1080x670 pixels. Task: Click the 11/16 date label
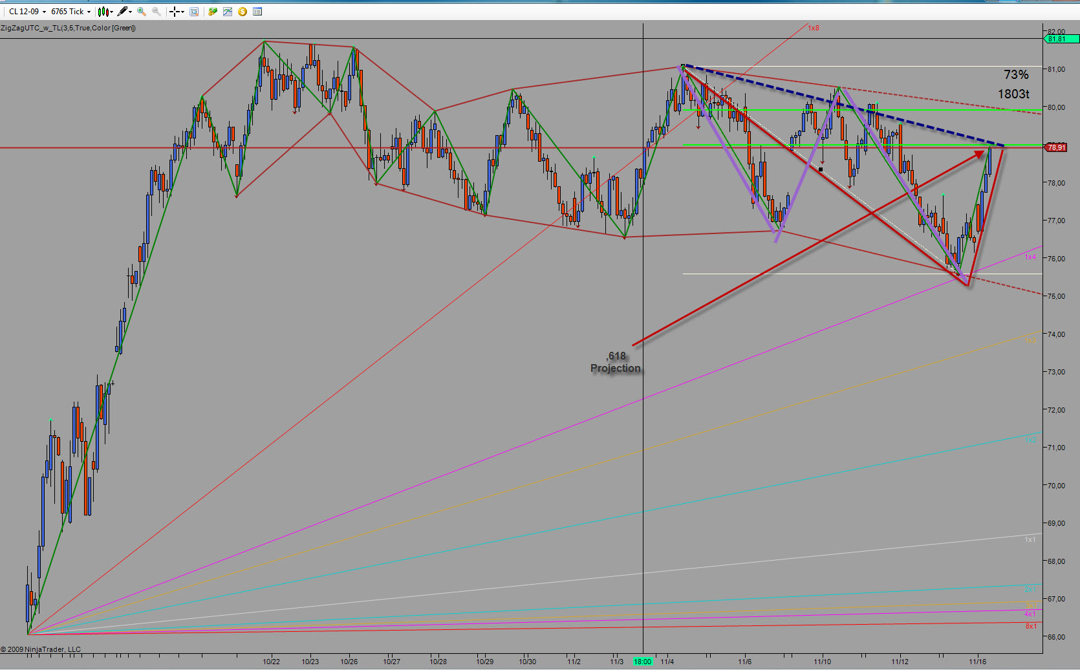pos(977,662)
